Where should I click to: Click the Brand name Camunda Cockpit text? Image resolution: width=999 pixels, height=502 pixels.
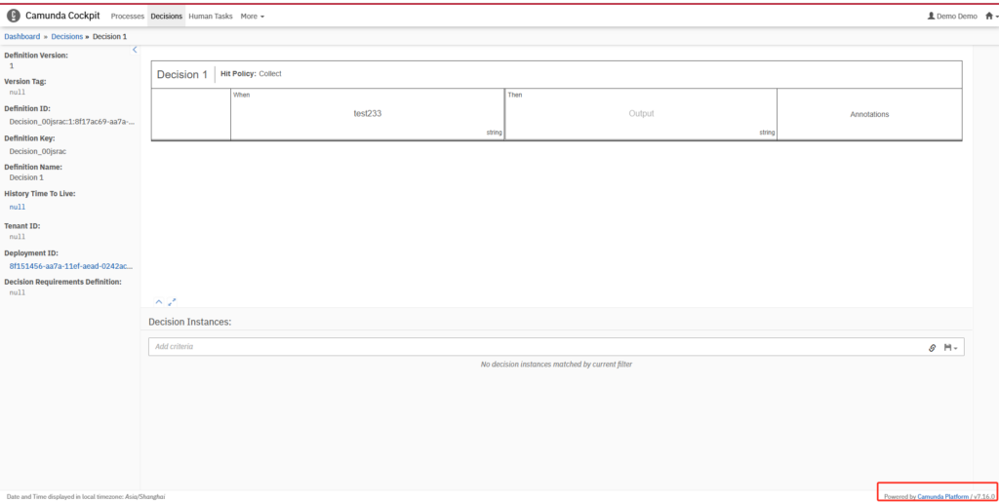pos(62,16)
